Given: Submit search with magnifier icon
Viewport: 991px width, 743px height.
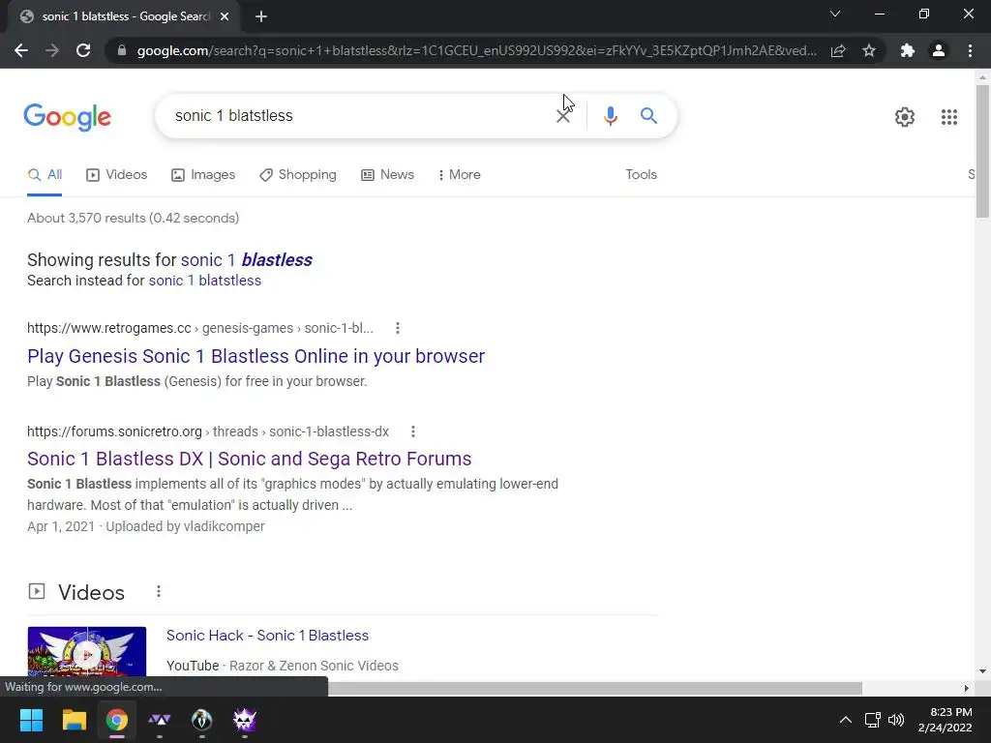Looking at the screenshot, I should (648, 116).
